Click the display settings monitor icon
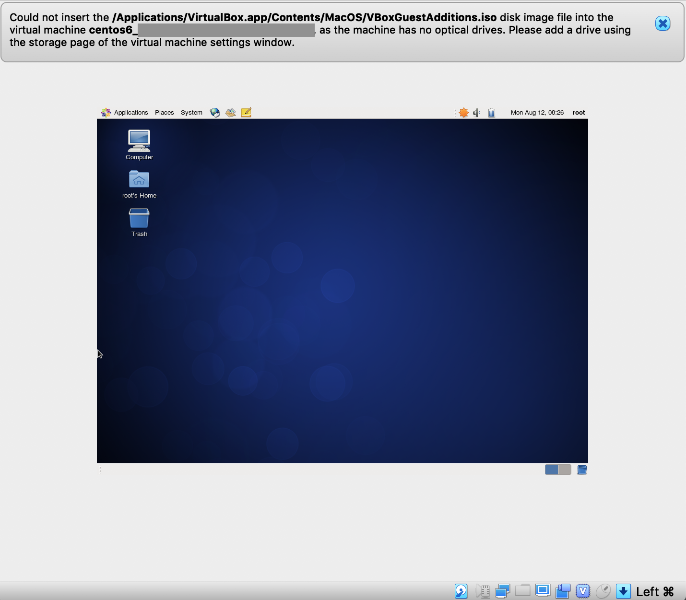Image resolution: width=686 pixels, height=600 pixels. pyautogui.click(x=543, y=590)
